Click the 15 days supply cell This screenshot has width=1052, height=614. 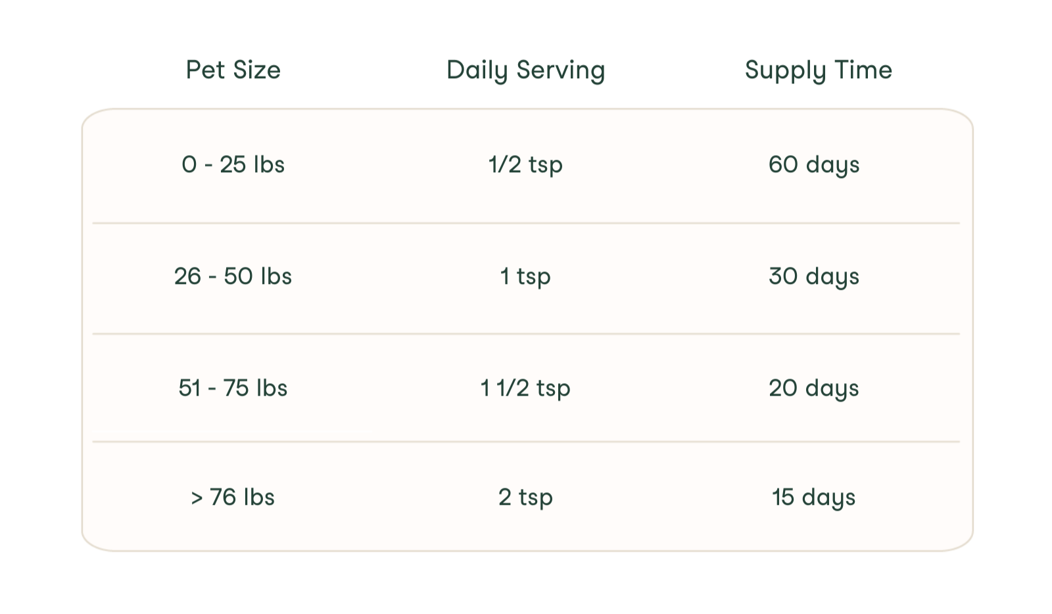(814, 498)
